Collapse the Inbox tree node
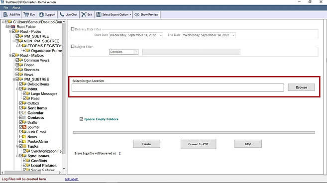The height and width of the screenshot is (183, 327). [x=17, y=89]
